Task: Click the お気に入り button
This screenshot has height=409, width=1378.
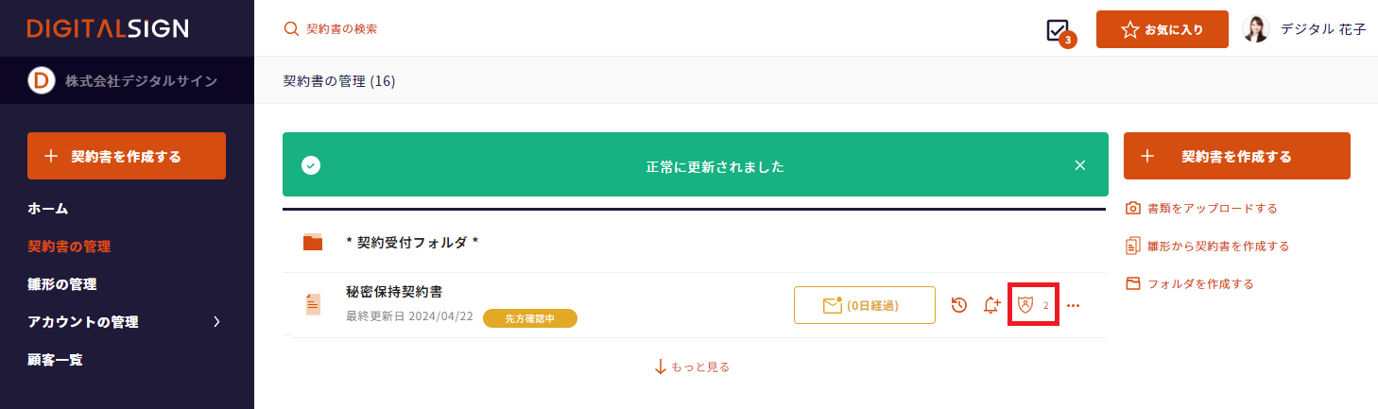Action: [1162, 29]
